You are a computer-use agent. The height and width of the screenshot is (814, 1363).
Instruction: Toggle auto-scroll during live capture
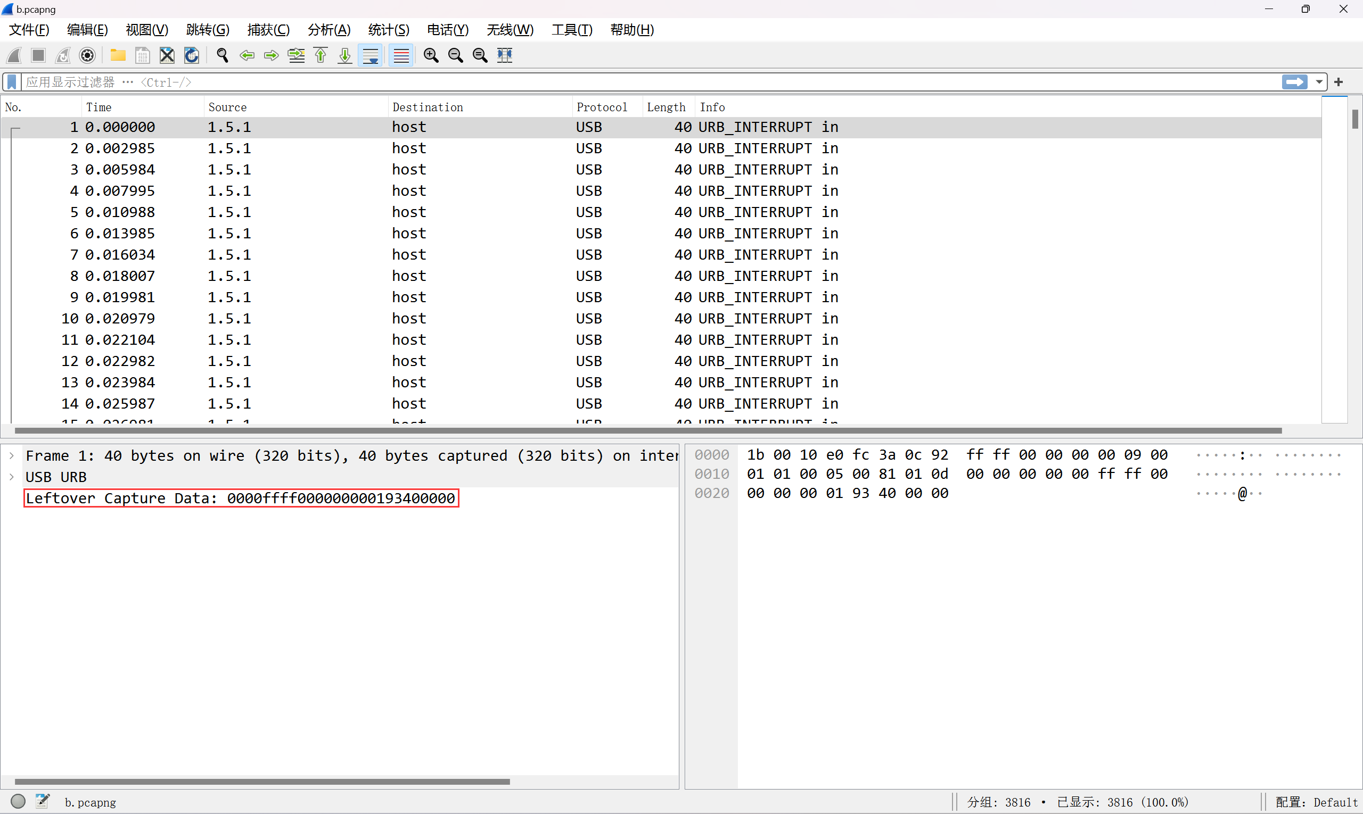click(x=371, y=55)
